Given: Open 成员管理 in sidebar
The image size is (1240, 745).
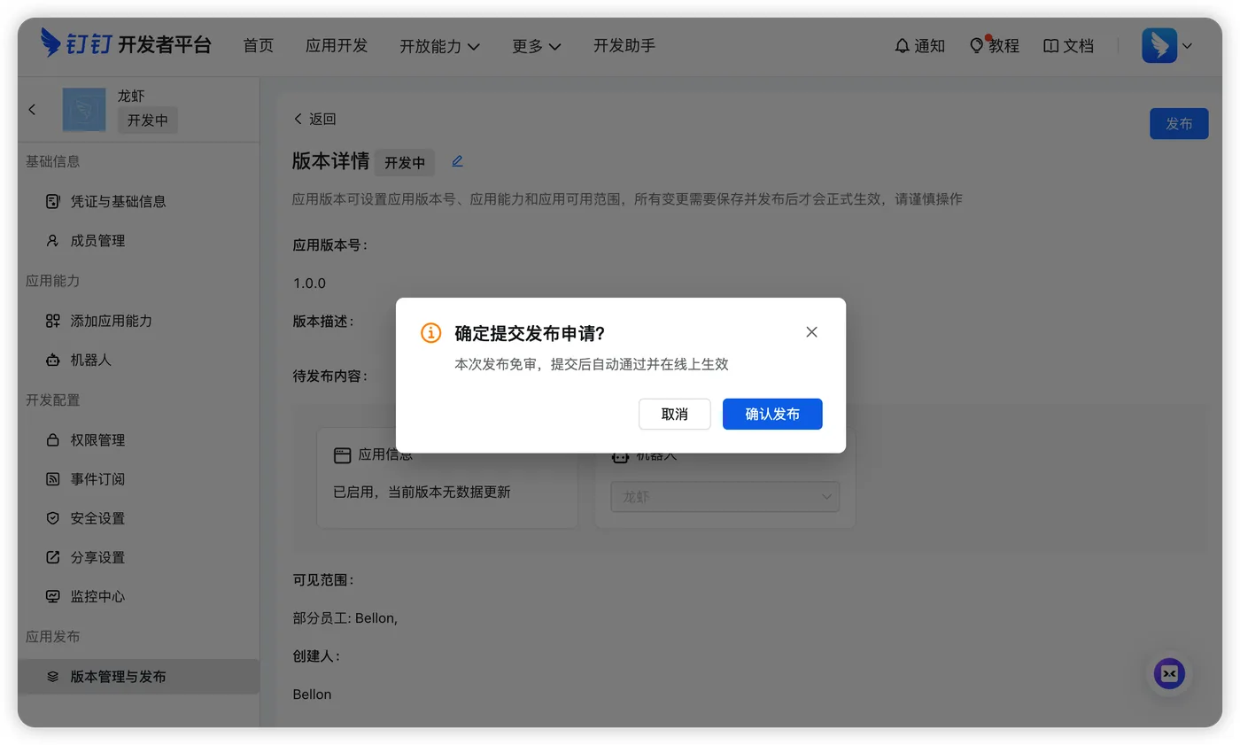Looking at the screenshot, I should pos(138,240).
